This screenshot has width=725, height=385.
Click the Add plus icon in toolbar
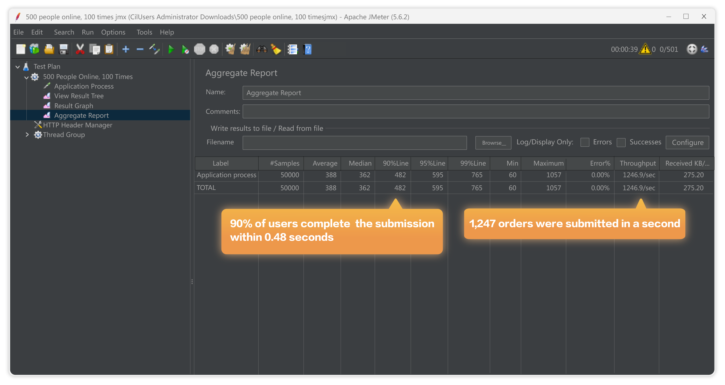[x=126, y=50]
